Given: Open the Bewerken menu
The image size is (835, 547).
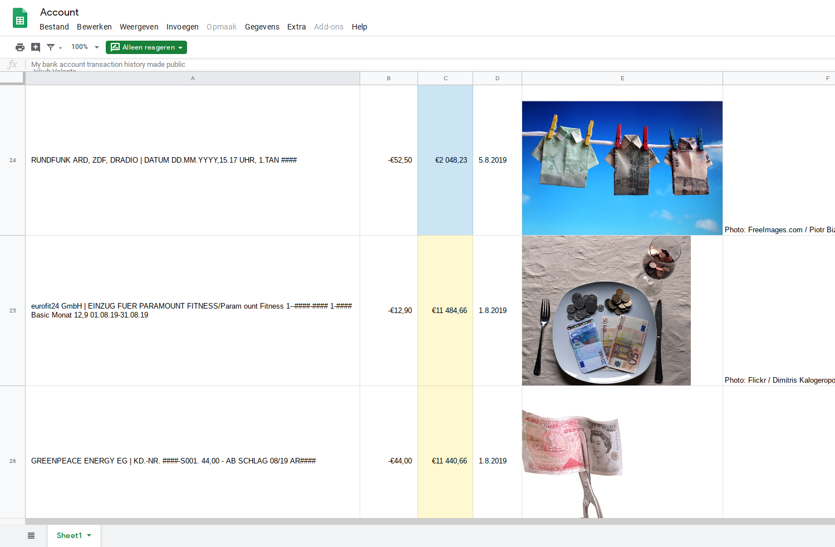Looking at the screenshot, I should click(94, 27).
